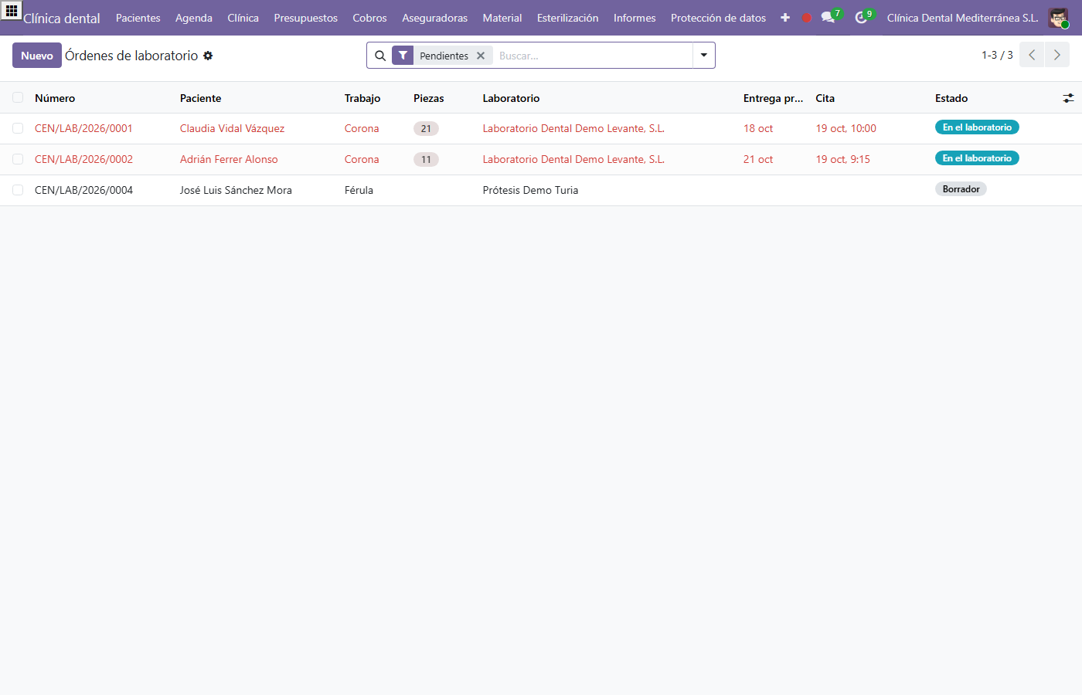Image resolution: width=1082 pixels, height=695 pixels.
Task: Click the funnel filter icon
Action: (403, 56)
